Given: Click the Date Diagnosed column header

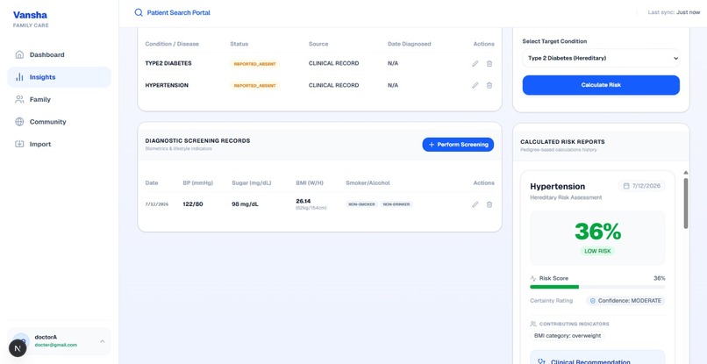Looking at the screenshot, I should [410, 44].
